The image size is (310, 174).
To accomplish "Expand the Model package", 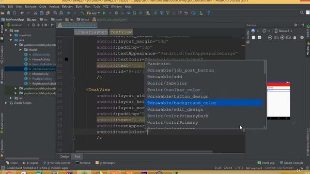I will (x=20, y=50).
